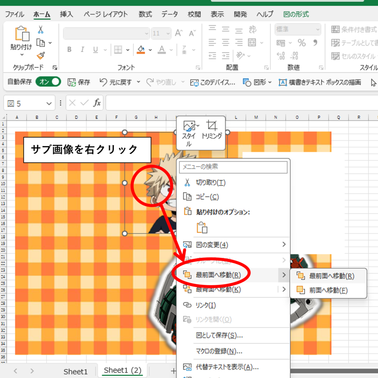Click the Save (保存) button
Screen dimensions: 378x378
click(79, 82)
